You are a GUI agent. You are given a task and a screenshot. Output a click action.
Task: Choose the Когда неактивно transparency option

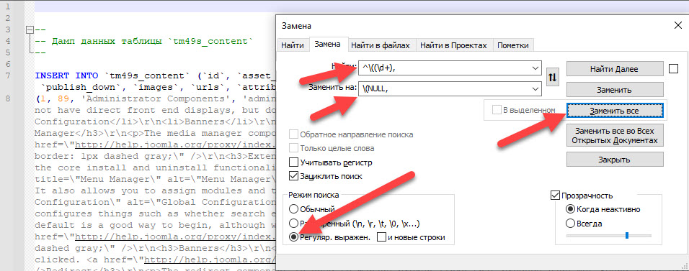(570, 209)
